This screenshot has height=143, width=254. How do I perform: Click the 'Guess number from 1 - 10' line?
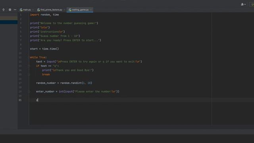pyautogui.click(x=55, y=36)
